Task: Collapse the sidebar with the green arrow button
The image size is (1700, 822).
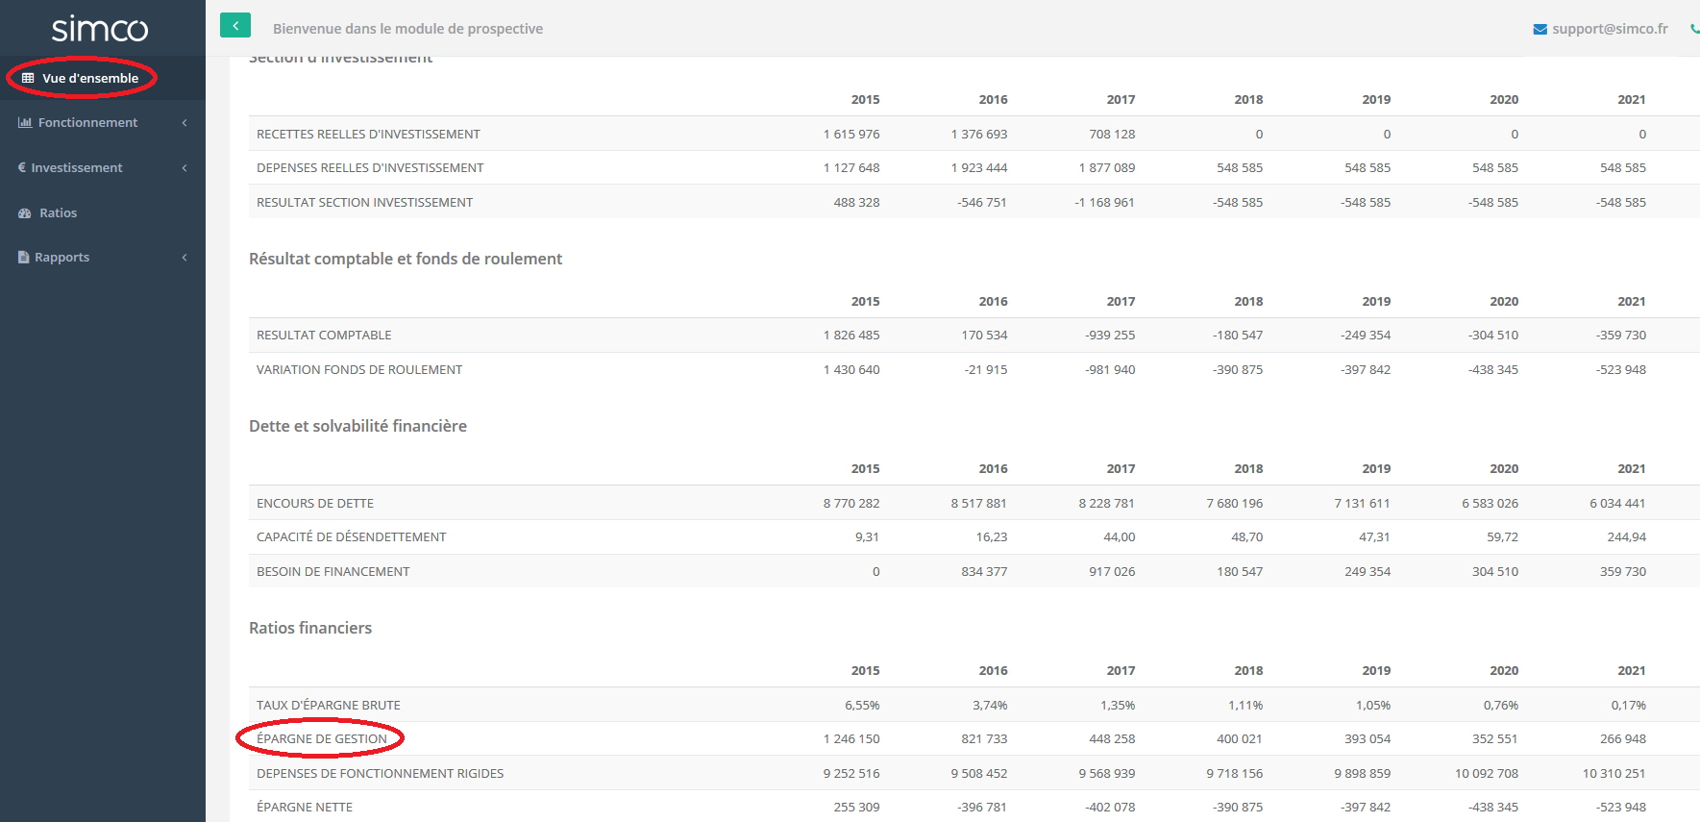Action: [x=235, y=26]
